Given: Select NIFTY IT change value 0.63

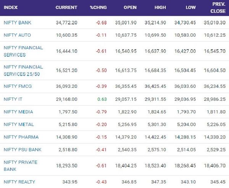Looking at the screenshot, I should pos(102,99).
